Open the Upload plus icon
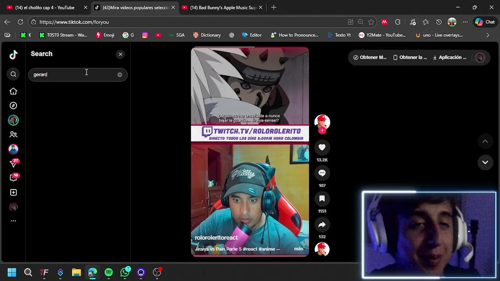 click(x=13, y=192)
